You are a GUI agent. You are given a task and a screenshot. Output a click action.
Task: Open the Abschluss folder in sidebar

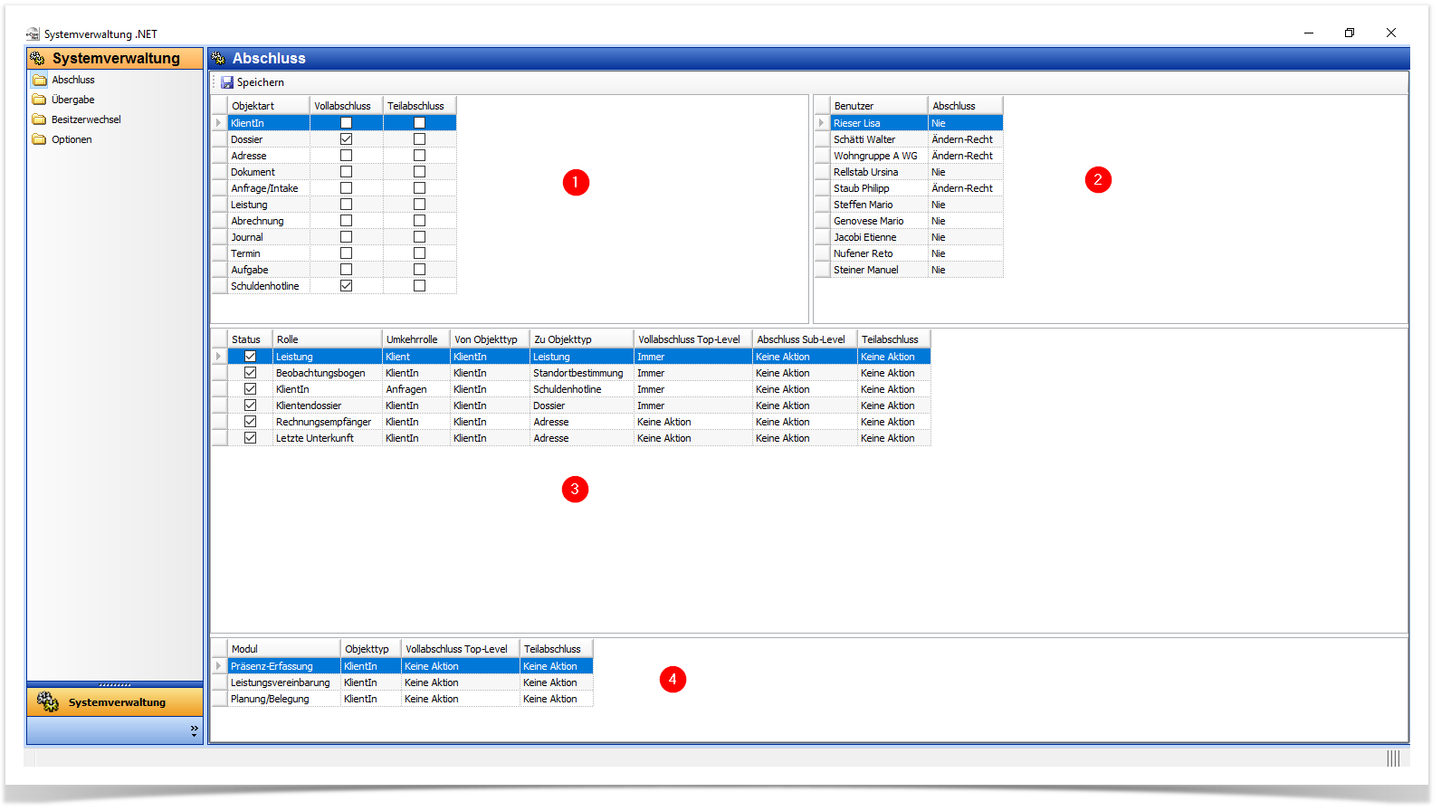(39, 80)
